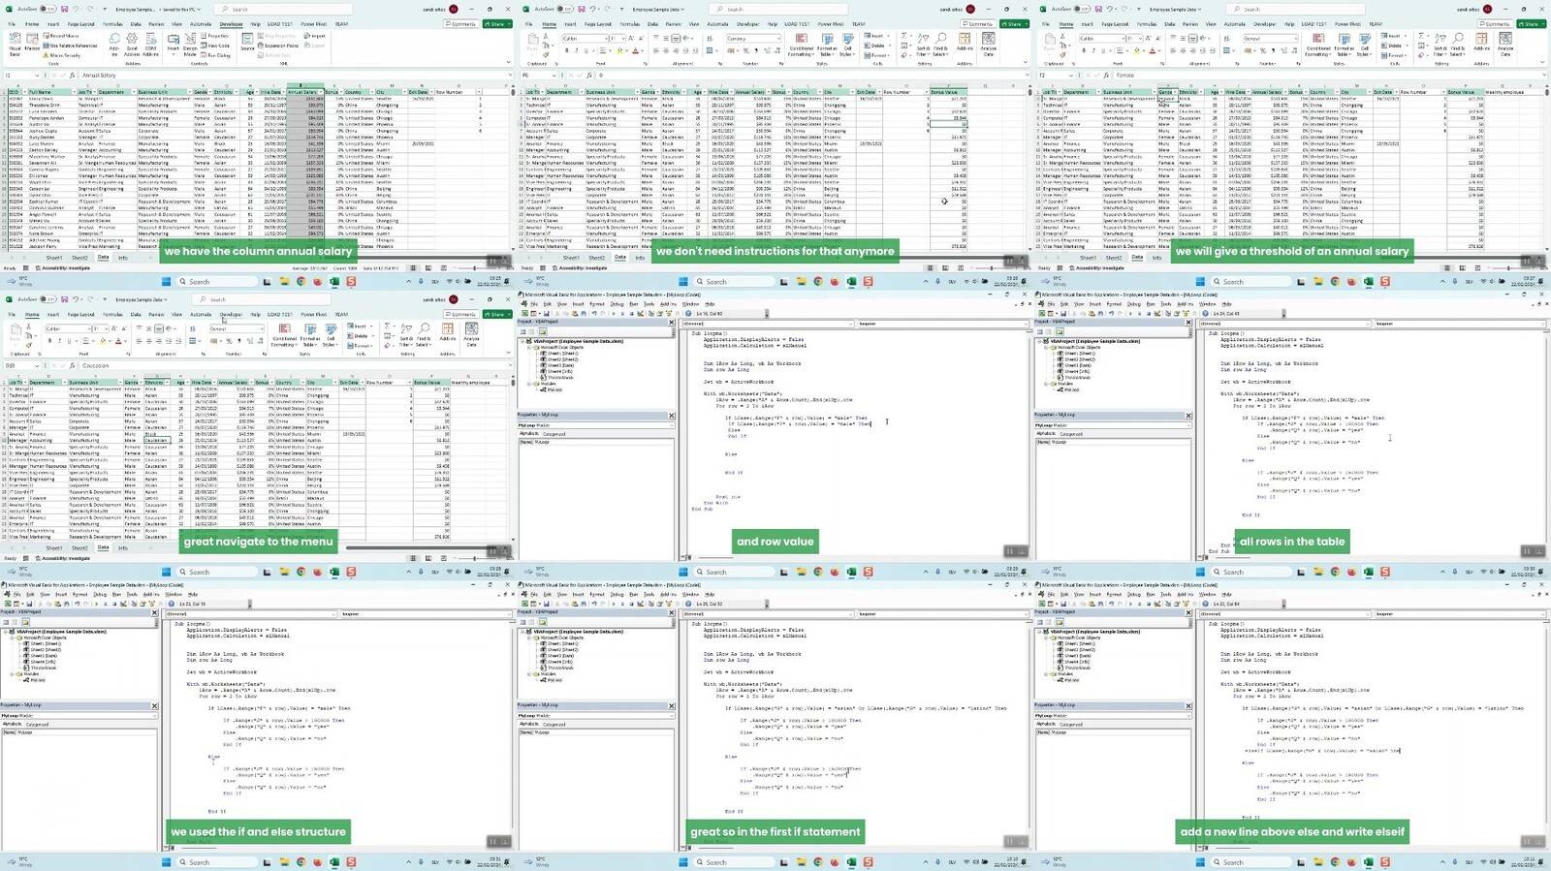The image size is (1551, 871).
Task: Open the XML Source pane from the Developer ribbon
Action: [247, 44]
